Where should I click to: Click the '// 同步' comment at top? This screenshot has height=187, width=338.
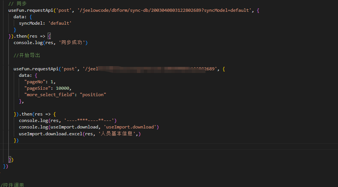[17, 3]
